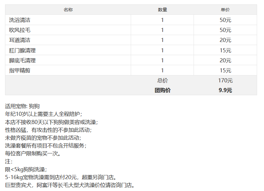Select the 洗浴清洁 row name
264x191 pixels.
(x=19, y=20)
